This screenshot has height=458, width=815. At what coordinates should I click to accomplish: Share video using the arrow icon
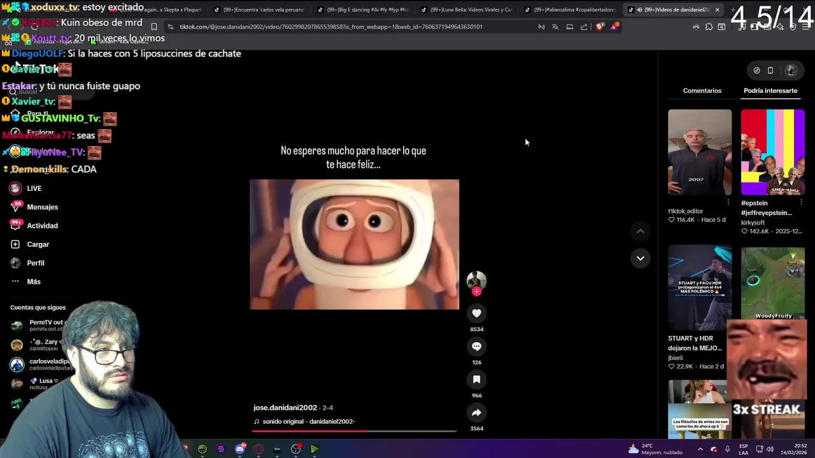[476, 412]
